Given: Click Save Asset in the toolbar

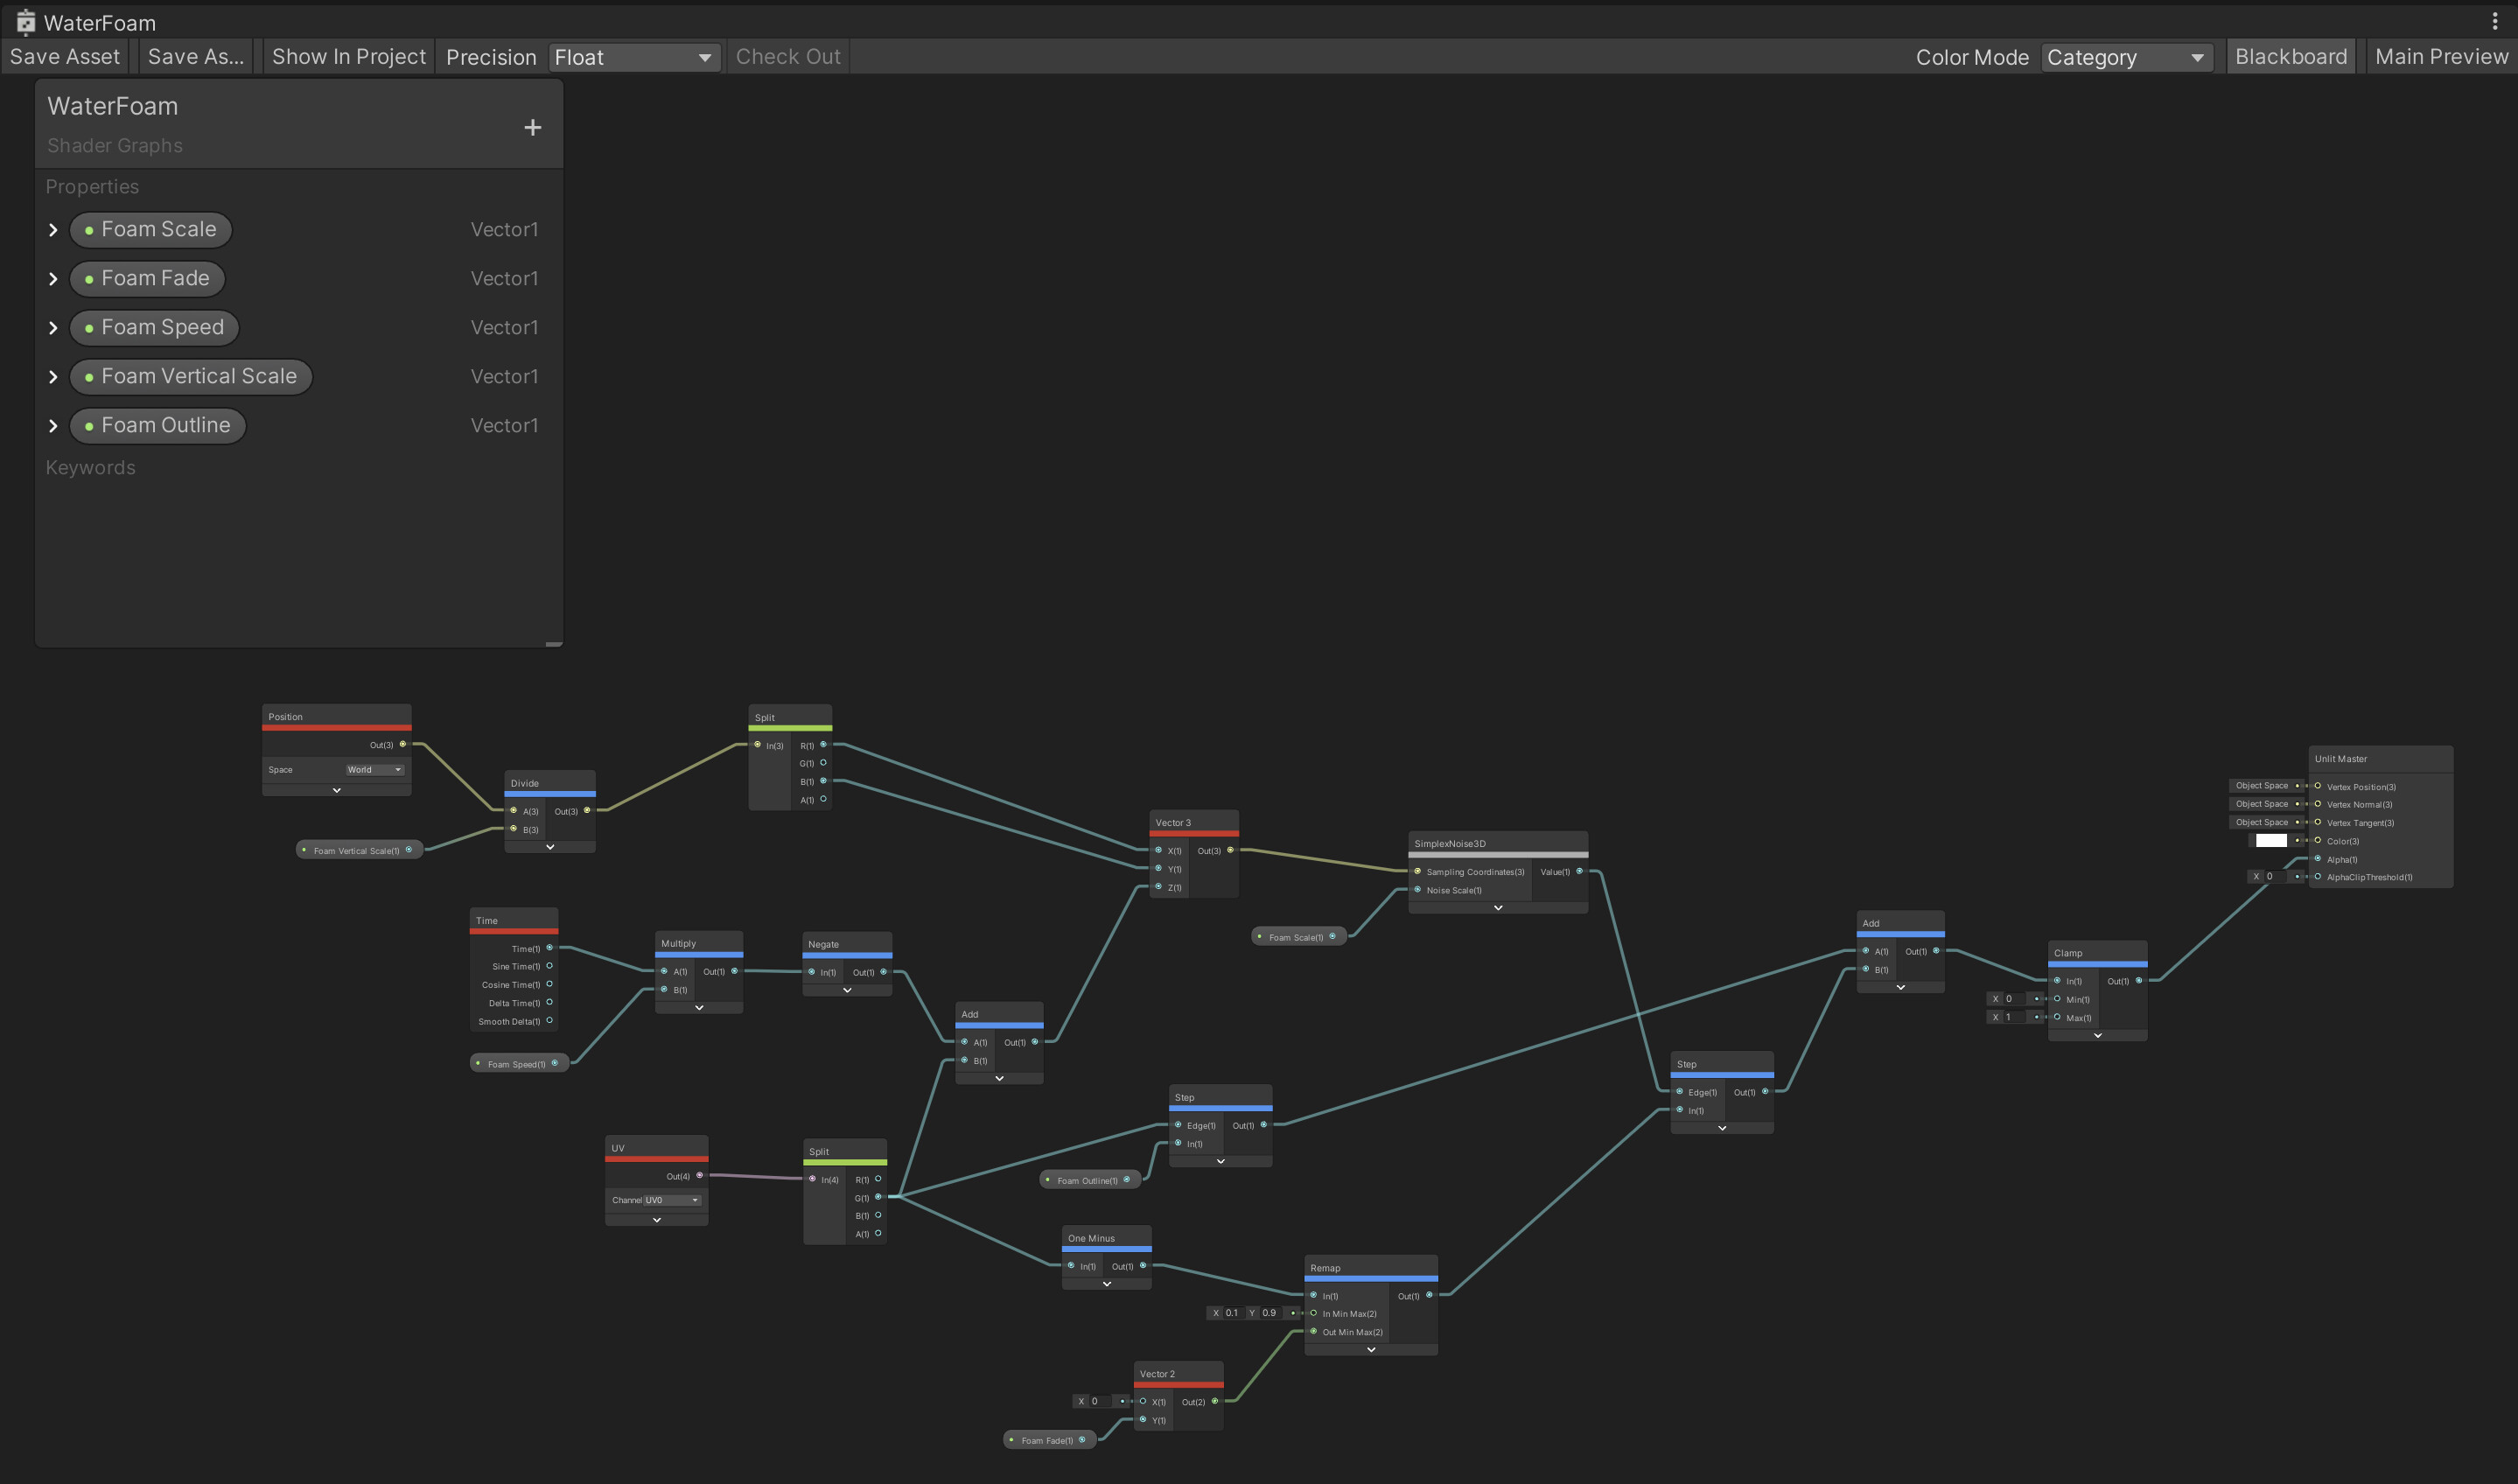Looking at the screenshot, I should (65, 57).
